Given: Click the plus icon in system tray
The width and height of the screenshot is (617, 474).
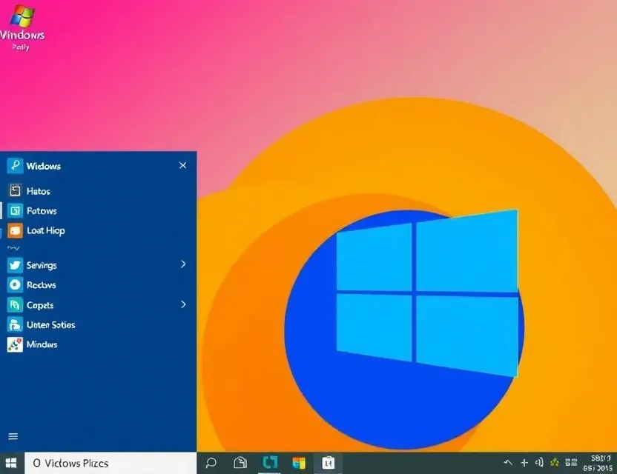Looking at the screenshot, I should [524, 463].
